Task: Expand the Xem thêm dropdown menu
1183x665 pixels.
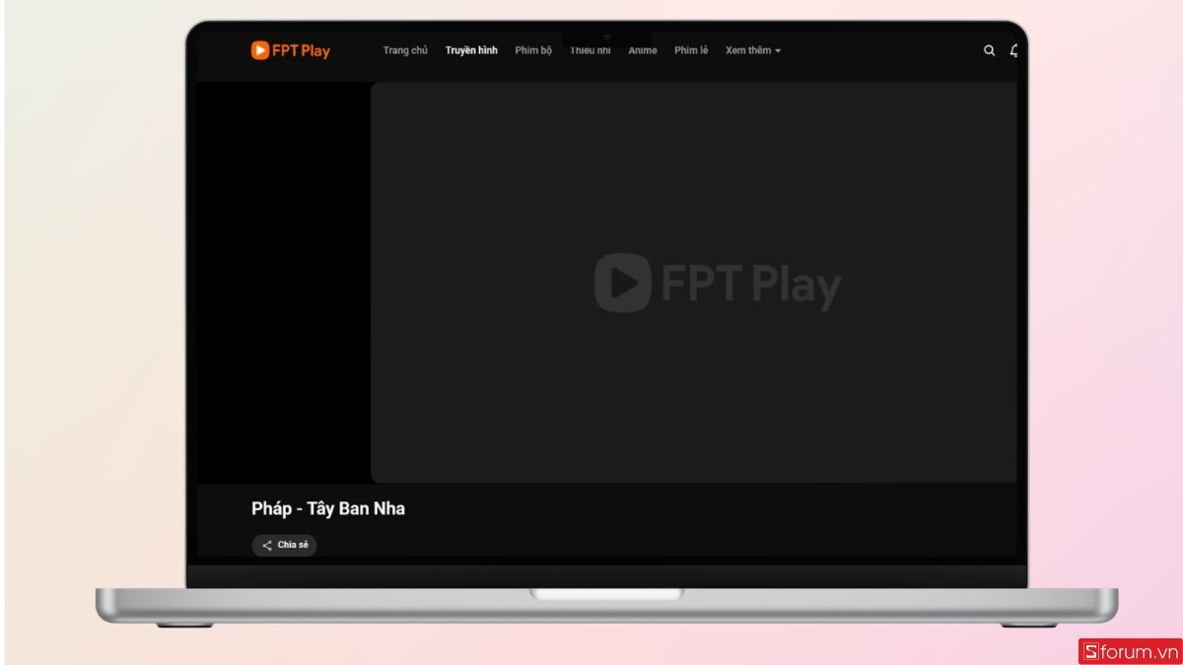Action: pos(753,50)
